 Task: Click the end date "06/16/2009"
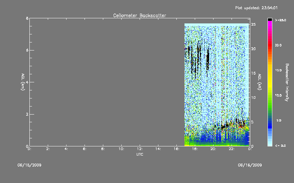tap(250, 165)
